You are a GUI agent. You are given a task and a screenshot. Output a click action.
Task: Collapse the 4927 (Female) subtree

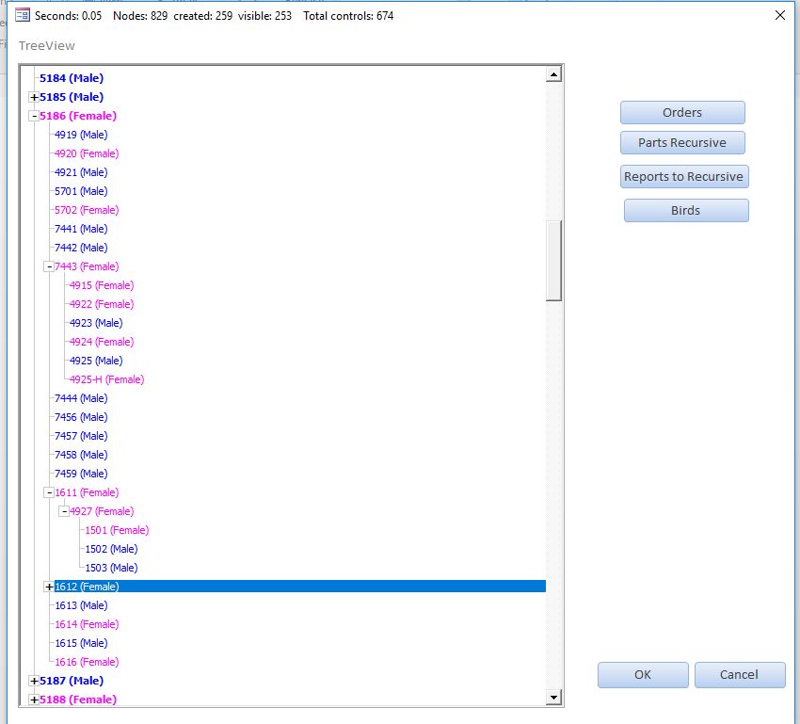point(64,511)
